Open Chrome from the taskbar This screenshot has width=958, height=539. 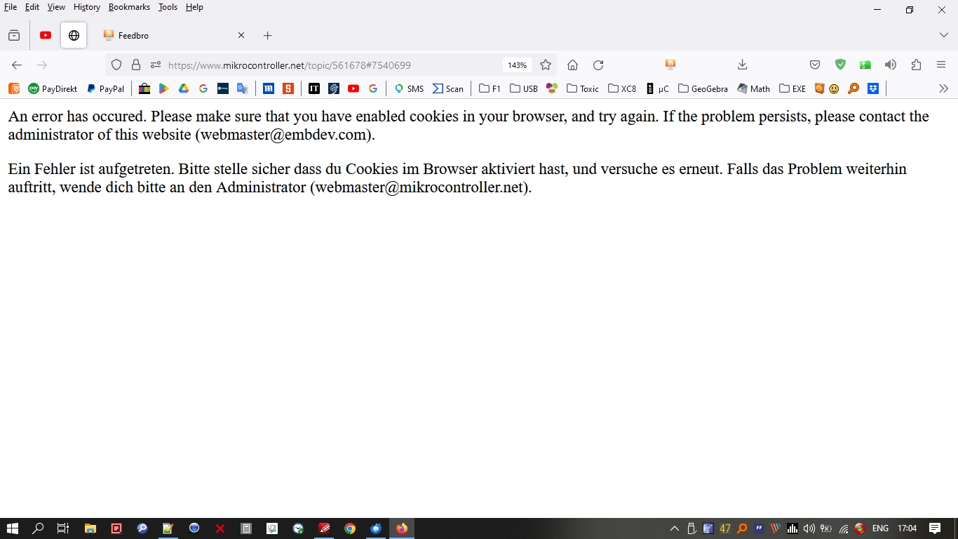pyautogui.click(x=350, y=528)
